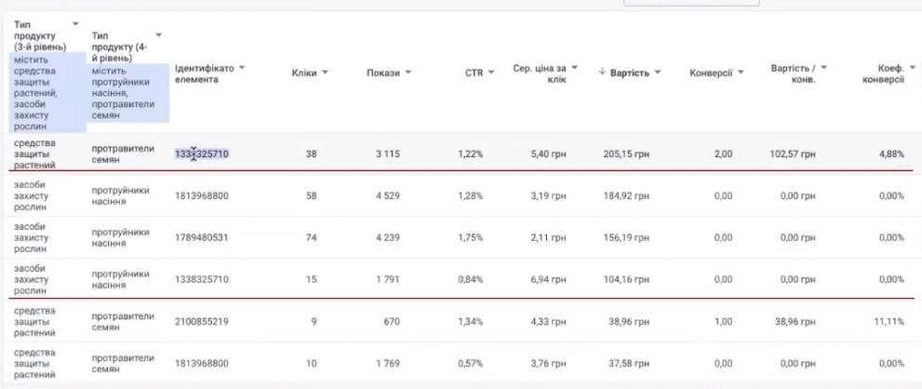The width and height of the screenshot is (922, 389).
Task: Select element ID 2100855219 cell
Action: [x=202, y=321]
